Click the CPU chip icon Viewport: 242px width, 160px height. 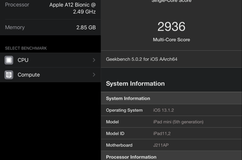(9, 60)
